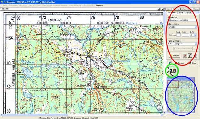This screenshot has height=119, width=200.
Task: Click the question mark help button
Action: pos(169,63)
